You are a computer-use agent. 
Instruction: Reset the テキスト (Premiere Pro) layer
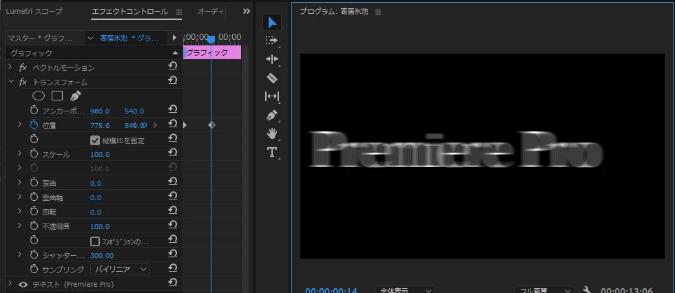(173, 283)
